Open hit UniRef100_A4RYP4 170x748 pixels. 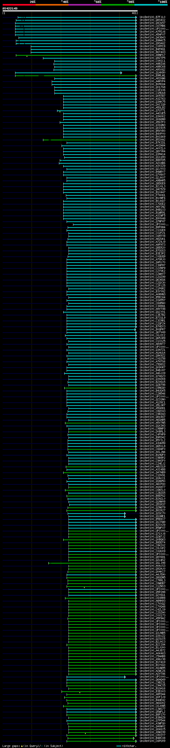pos(152,81)
